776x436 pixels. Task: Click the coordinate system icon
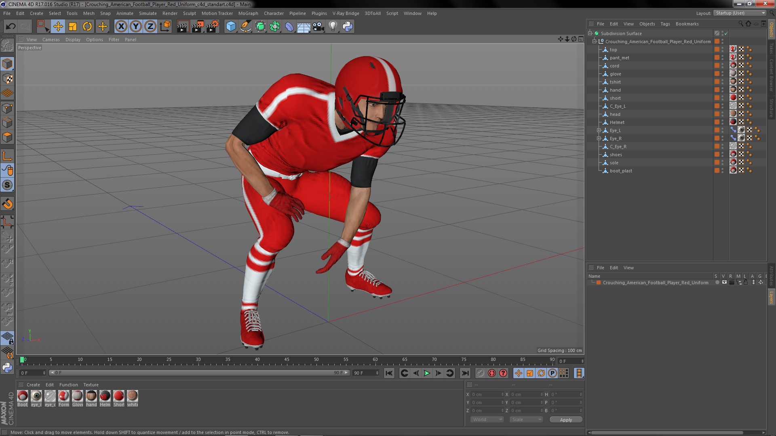click(165, 27)
